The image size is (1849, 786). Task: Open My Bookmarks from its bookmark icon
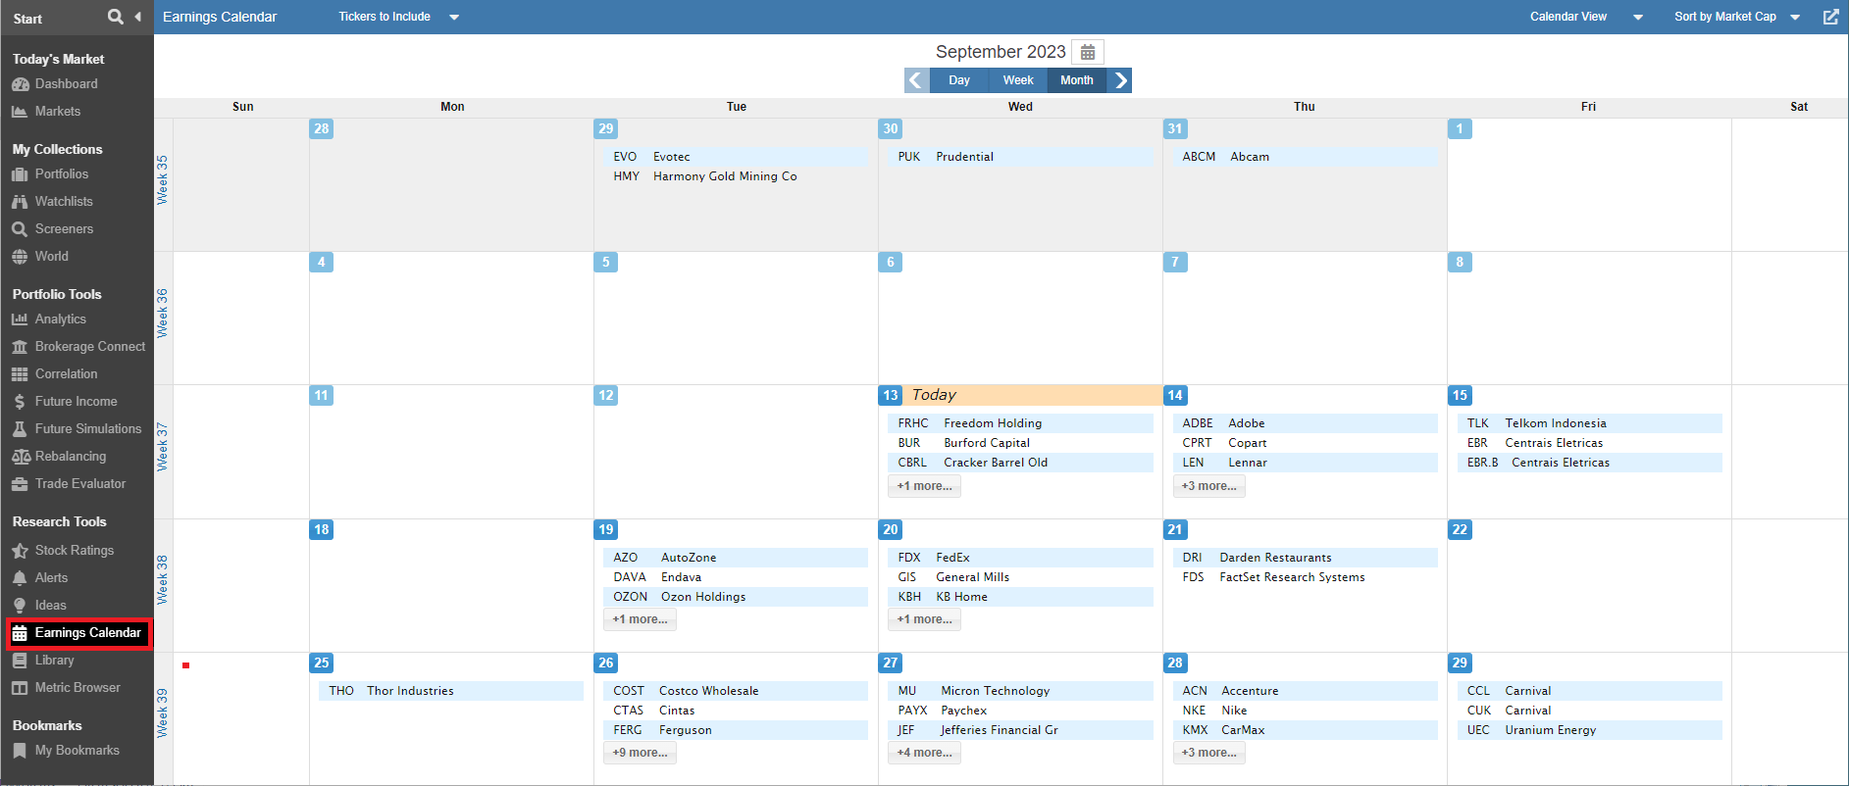(20, 751)
